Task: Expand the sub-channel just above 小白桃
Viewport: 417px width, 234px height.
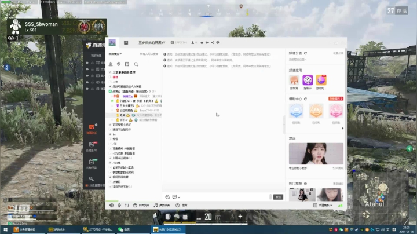Action: [111, 158]
